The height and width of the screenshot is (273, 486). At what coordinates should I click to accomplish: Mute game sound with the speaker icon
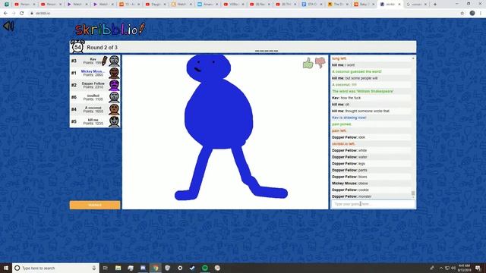click(x=8, y=26)
